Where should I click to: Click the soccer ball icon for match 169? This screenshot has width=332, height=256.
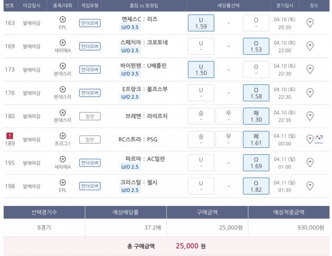click(62, 43)
